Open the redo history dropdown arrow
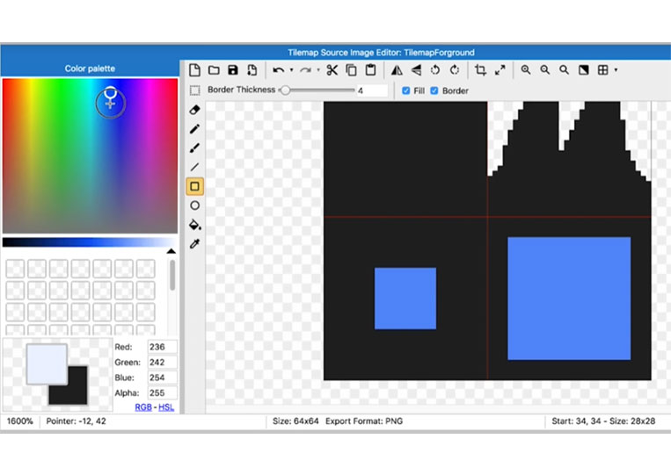The width and height of the screenshot is (671, 475). [318, 70]
